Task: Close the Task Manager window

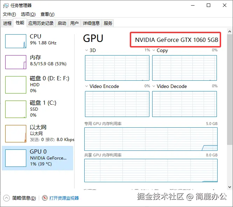Action: (x=225, y=5)
